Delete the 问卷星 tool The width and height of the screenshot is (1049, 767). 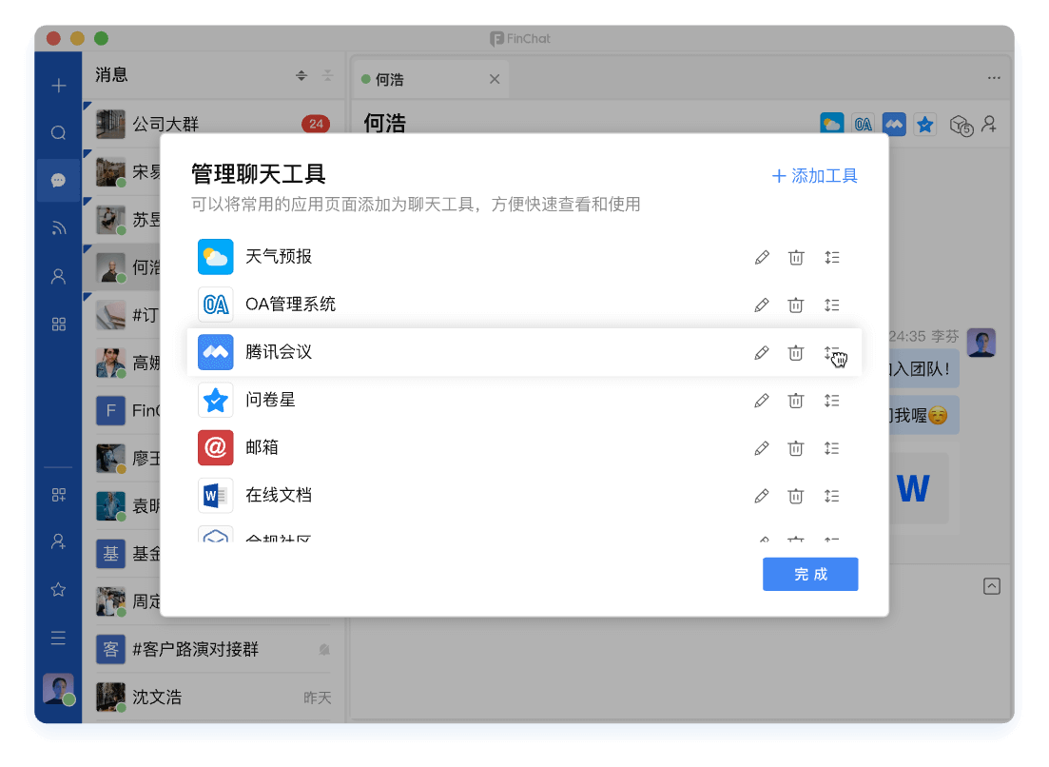pos(796,401)
